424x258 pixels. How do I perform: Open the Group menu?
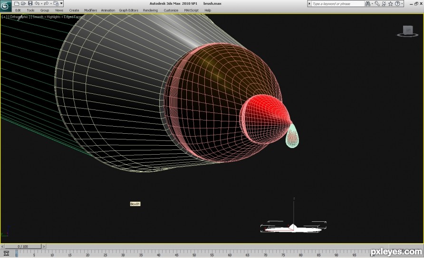pos(45,10)
